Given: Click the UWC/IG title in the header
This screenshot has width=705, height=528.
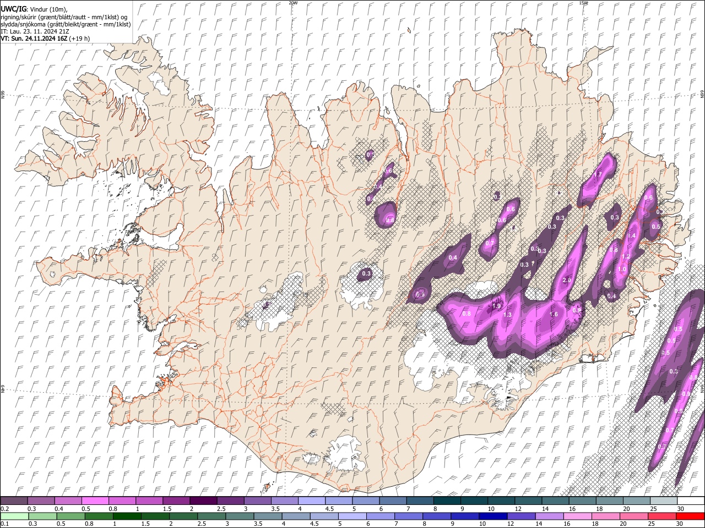Looking at the screenshot, I should [13, 9].
